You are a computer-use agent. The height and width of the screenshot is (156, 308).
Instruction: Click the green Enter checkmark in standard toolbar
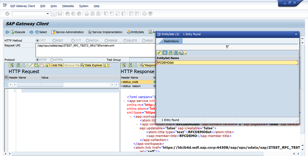(x=7, y=14)
